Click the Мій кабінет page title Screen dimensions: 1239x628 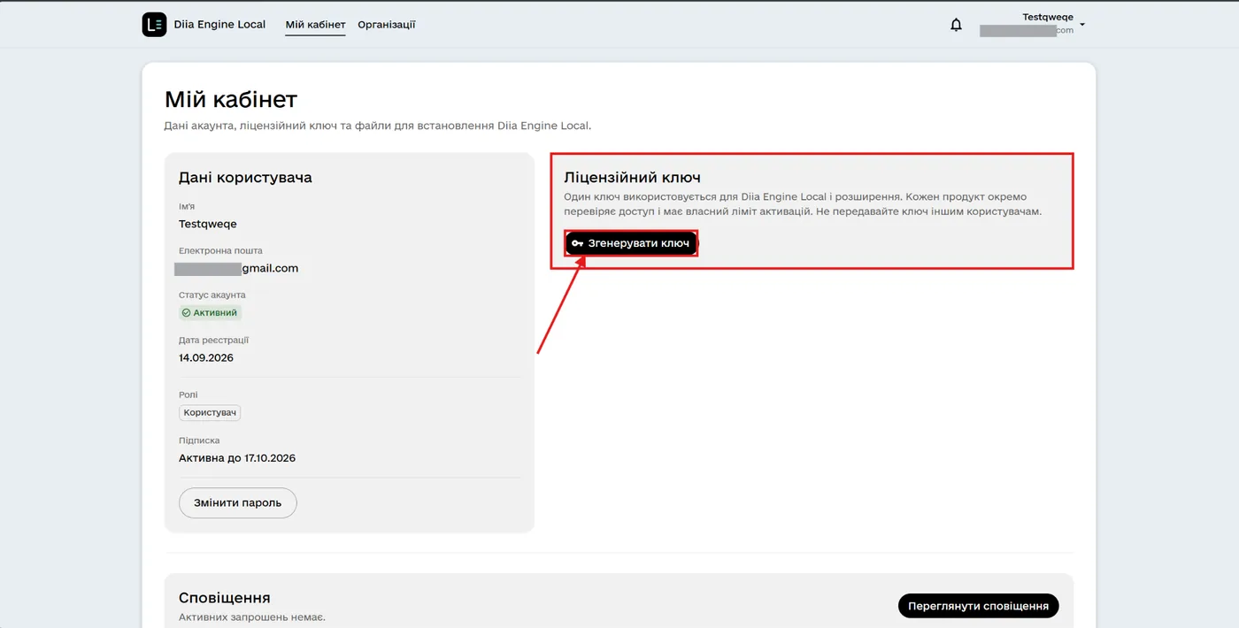(231, 99)
